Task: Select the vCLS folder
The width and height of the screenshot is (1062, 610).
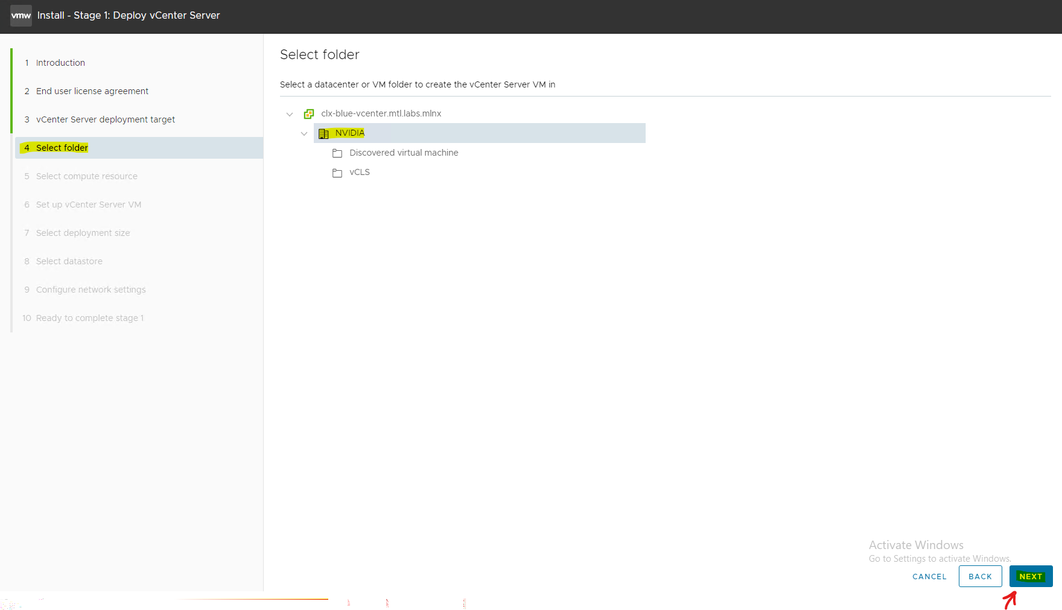Action: [x=360, y=172]
